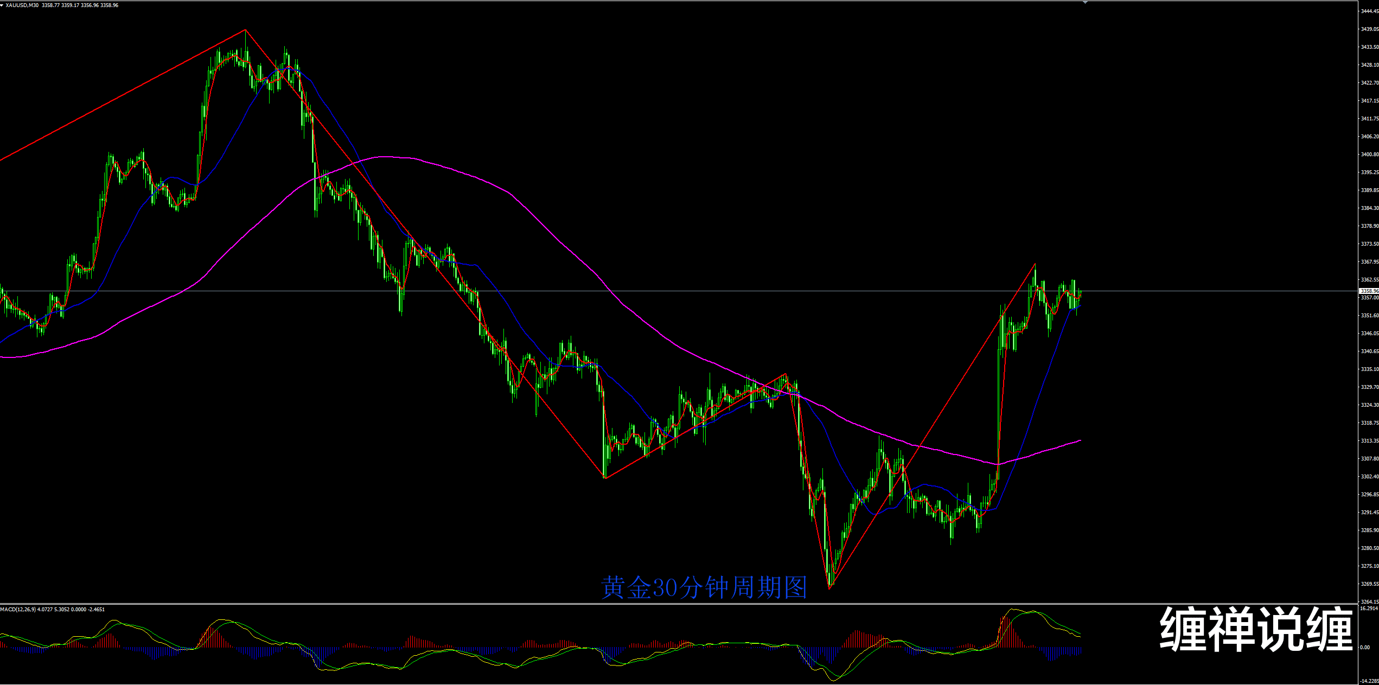Click the triangle arrow beside XAUUSD,M30

[x=2, y=5]
